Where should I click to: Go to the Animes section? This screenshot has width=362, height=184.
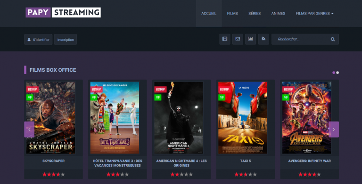tap(278, 14)
